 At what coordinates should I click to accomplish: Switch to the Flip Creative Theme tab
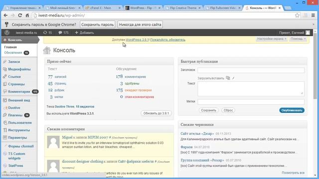183,8
